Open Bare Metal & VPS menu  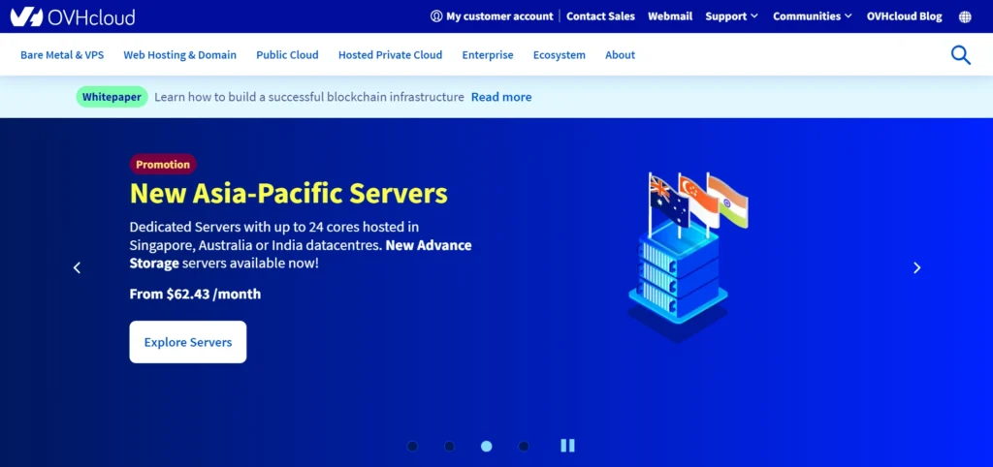[62, 55]
